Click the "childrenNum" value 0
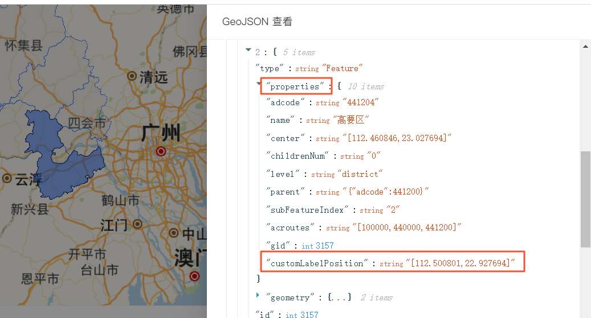 click(373, 156)
